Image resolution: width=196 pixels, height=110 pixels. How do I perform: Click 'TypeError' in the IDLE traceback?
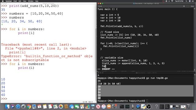click(10, 56)
